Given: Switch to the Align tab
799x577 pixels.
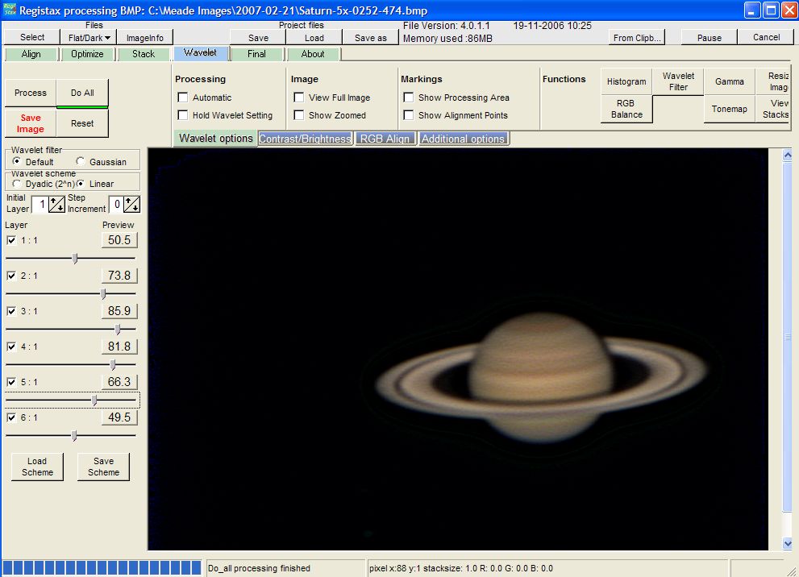Looking at the screenshot, I should 31,54.
